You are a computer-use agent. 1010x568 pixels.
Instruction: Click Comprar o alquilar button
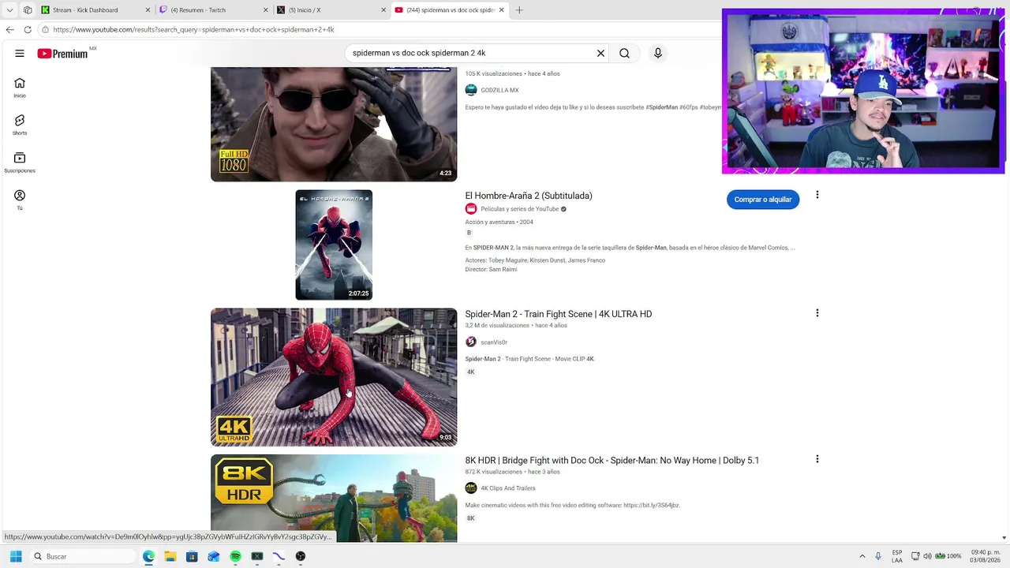click(763, 200)
